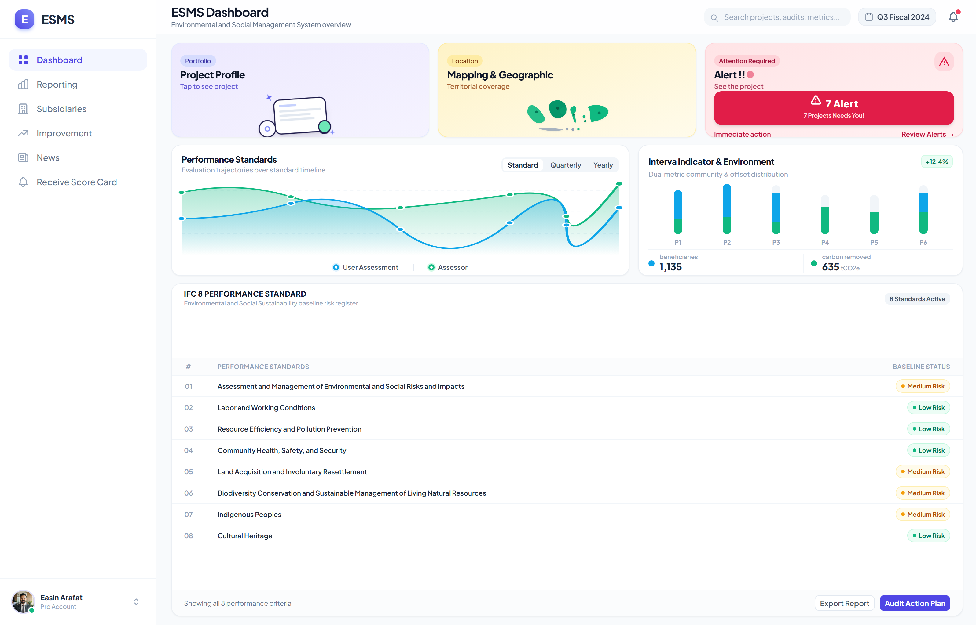Click the 8 Standards Active badge
The width and height of the screenshot is (976, 625).
[x=917, y=299]
